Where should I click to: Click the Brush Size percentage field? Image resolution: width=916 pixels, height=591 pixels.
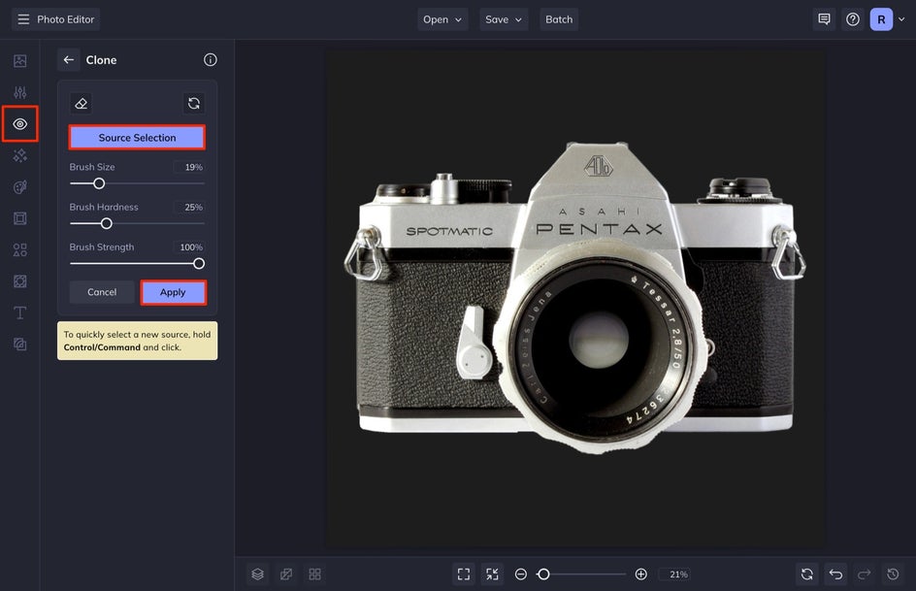(x=189, y=168)
